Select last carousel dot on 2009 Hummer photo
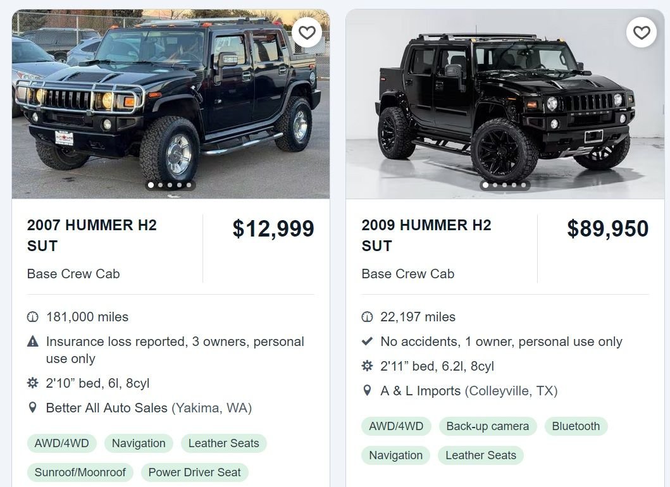 point(523,185)
